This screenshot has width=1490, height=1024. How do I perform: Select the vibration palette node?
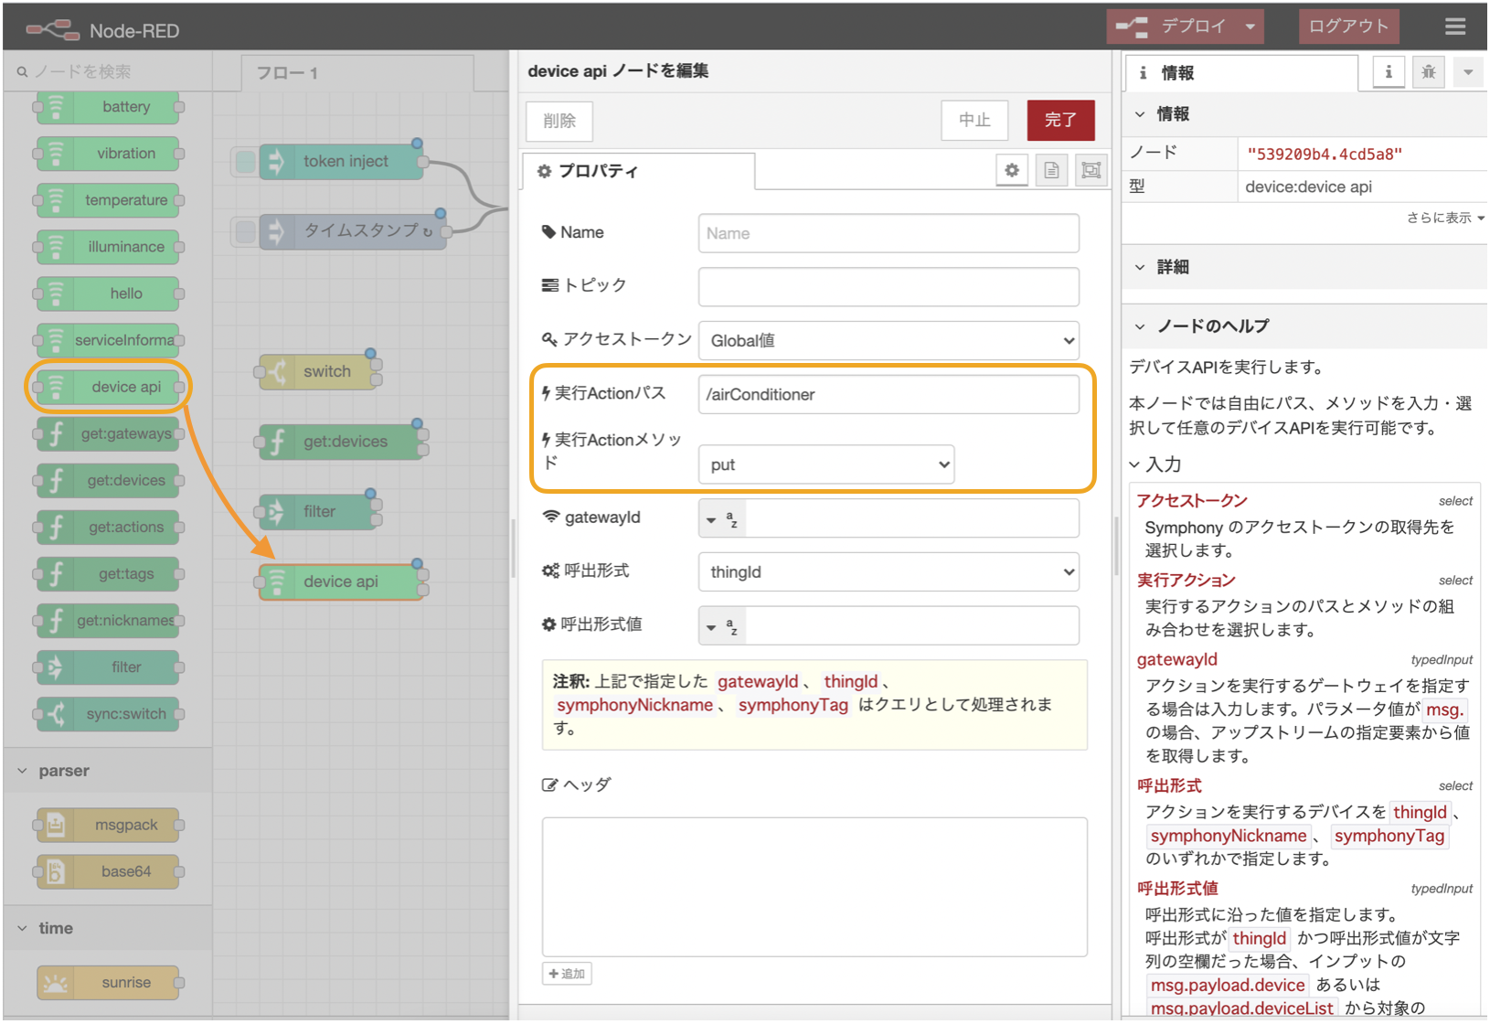pos(108,154)
